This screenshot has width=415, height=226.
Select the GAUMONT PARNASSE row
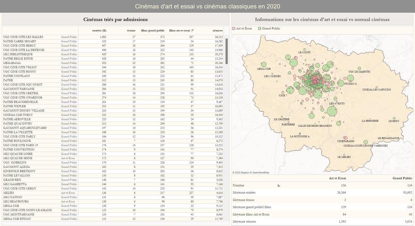(x=113, y=89)
